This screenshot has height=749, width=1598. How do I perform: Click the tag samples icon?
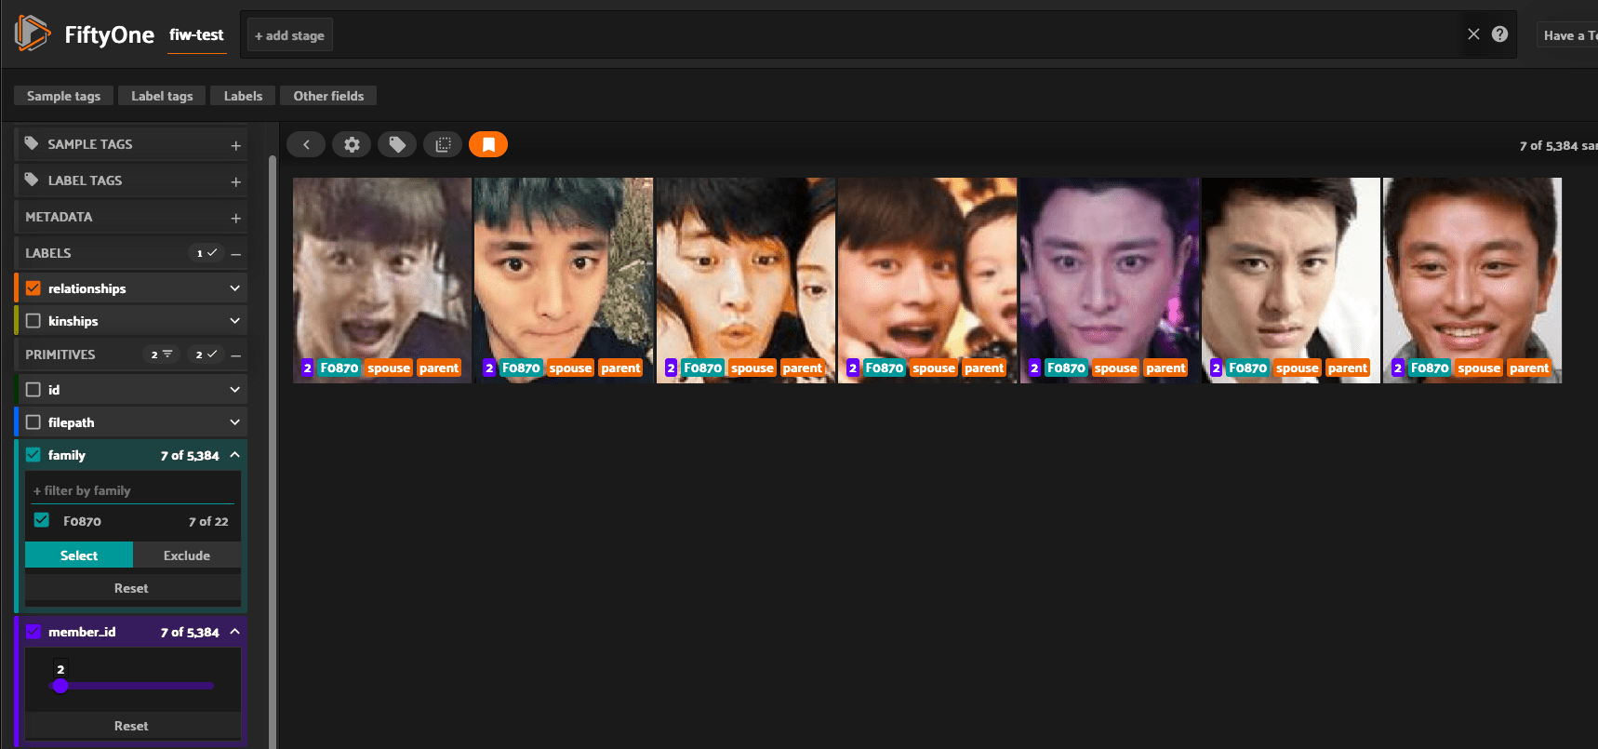397,144
